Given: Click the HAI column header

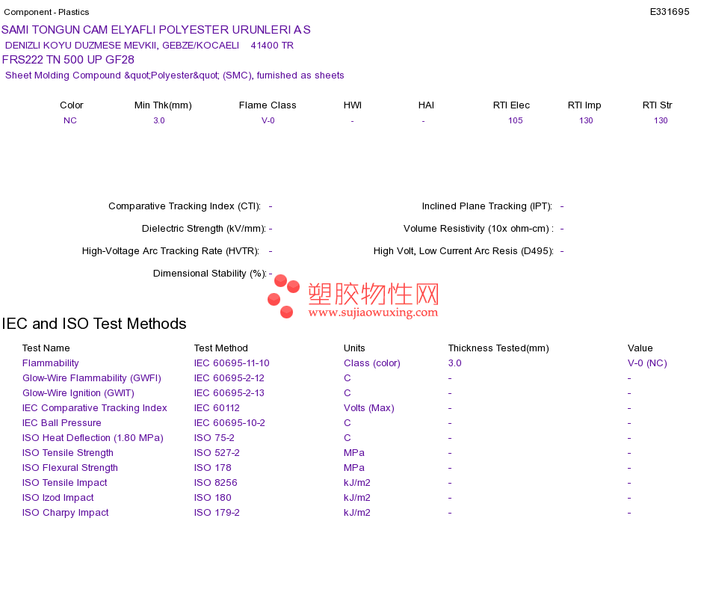Looking at the screenshot, I should pos(426,105).
